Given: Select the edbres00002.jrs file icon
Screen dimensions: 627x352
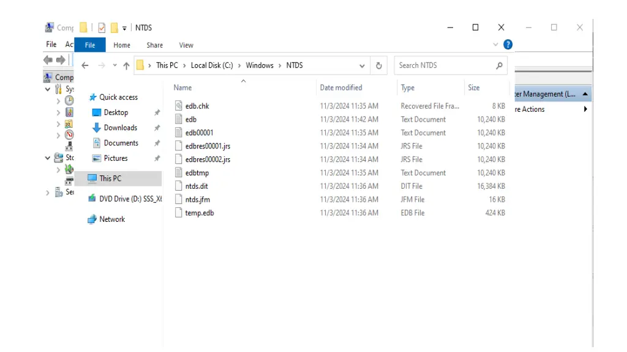Looking at the screenshot, I should pos(178,159).
